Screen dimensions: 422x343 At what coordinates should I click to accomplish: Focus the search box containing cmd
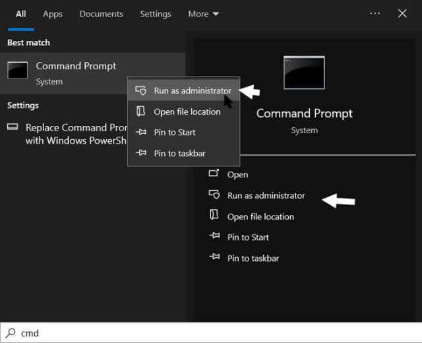tap(211, 332)
